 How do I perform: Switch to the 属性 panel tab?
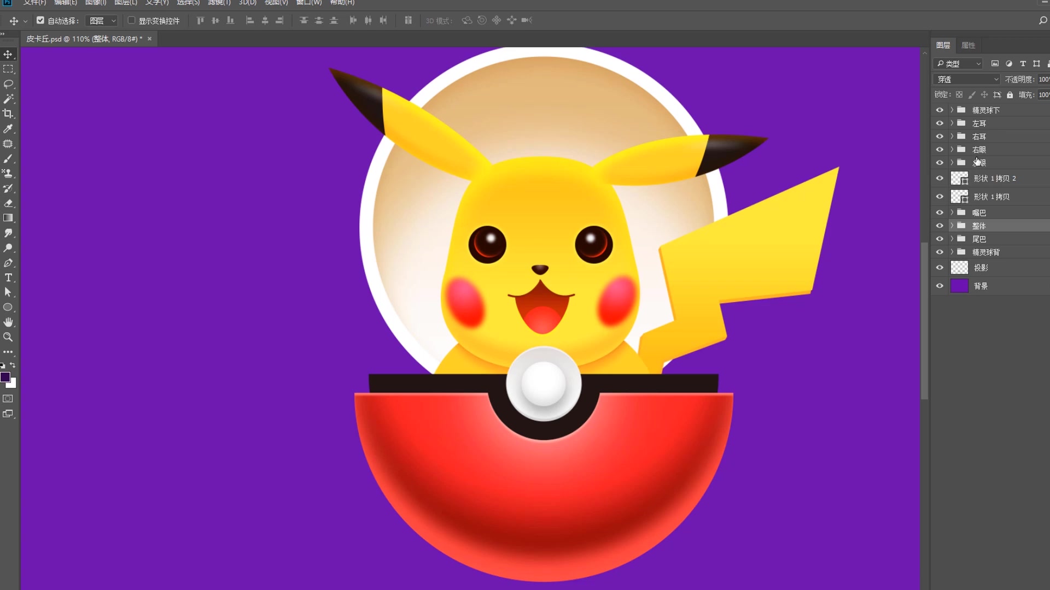(969, 45)
